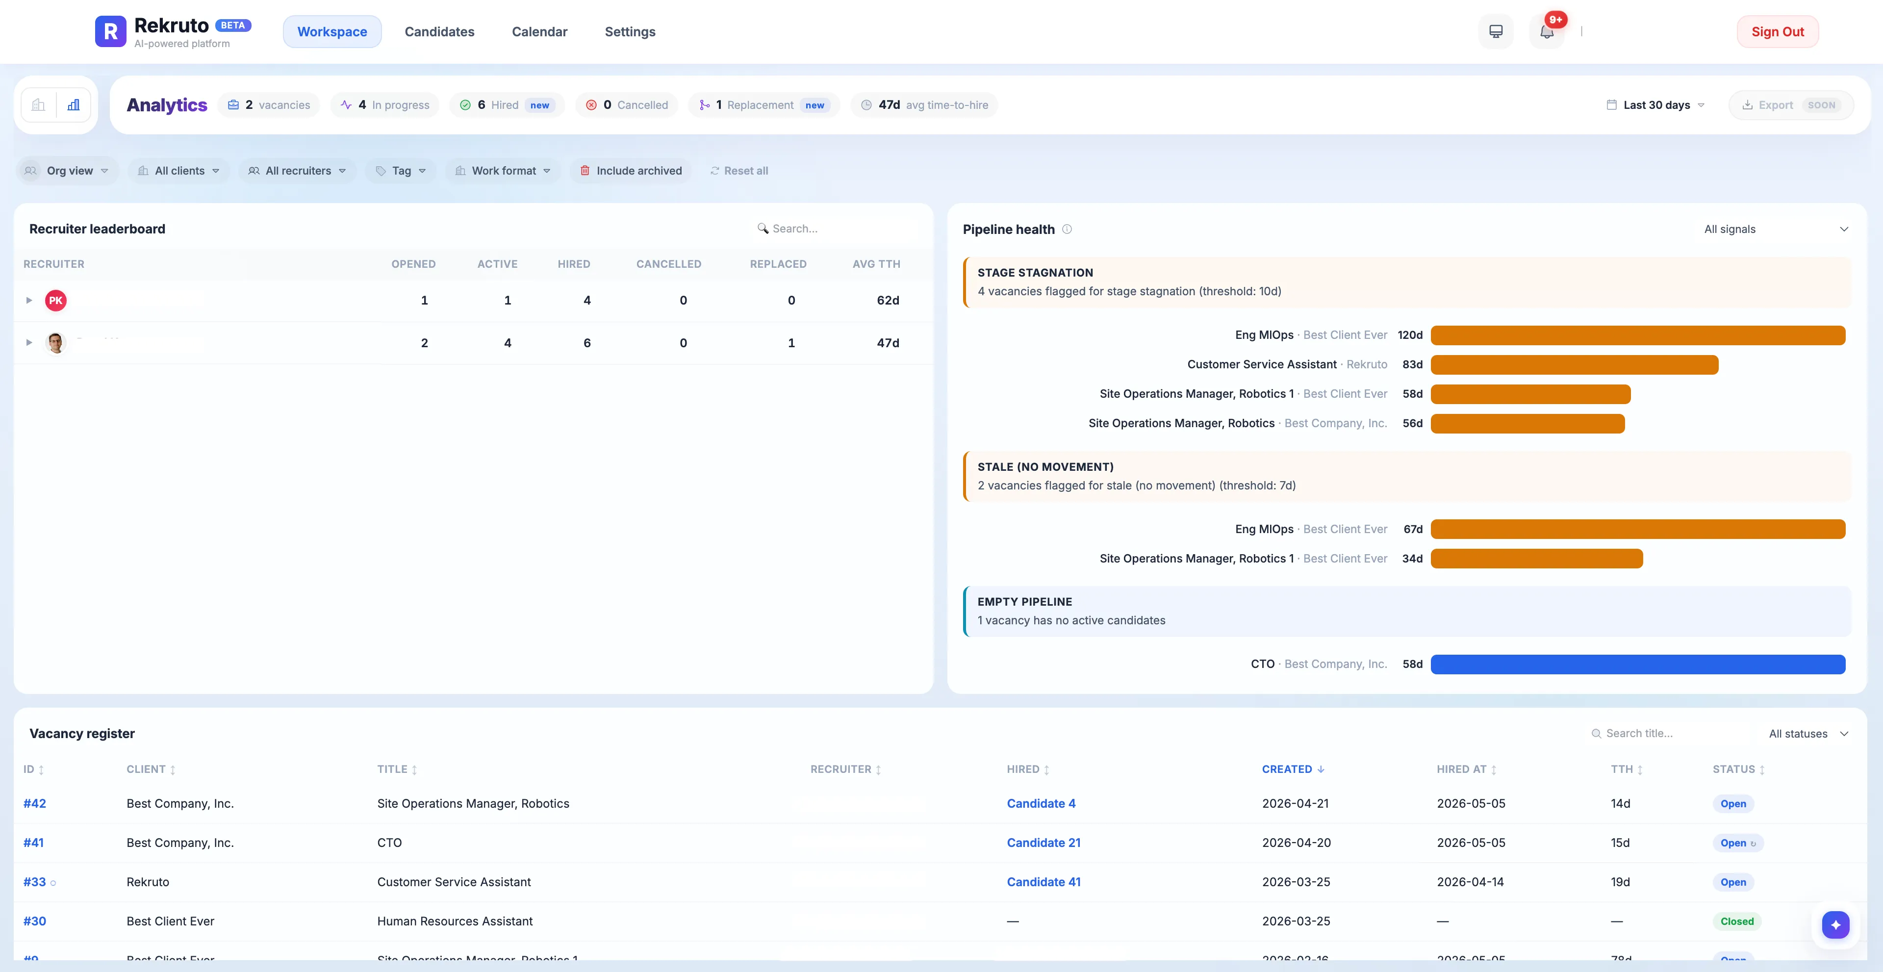Sort vacancy register by STATUS column
Screen dimensions: 1883x972
[1738, 769]
